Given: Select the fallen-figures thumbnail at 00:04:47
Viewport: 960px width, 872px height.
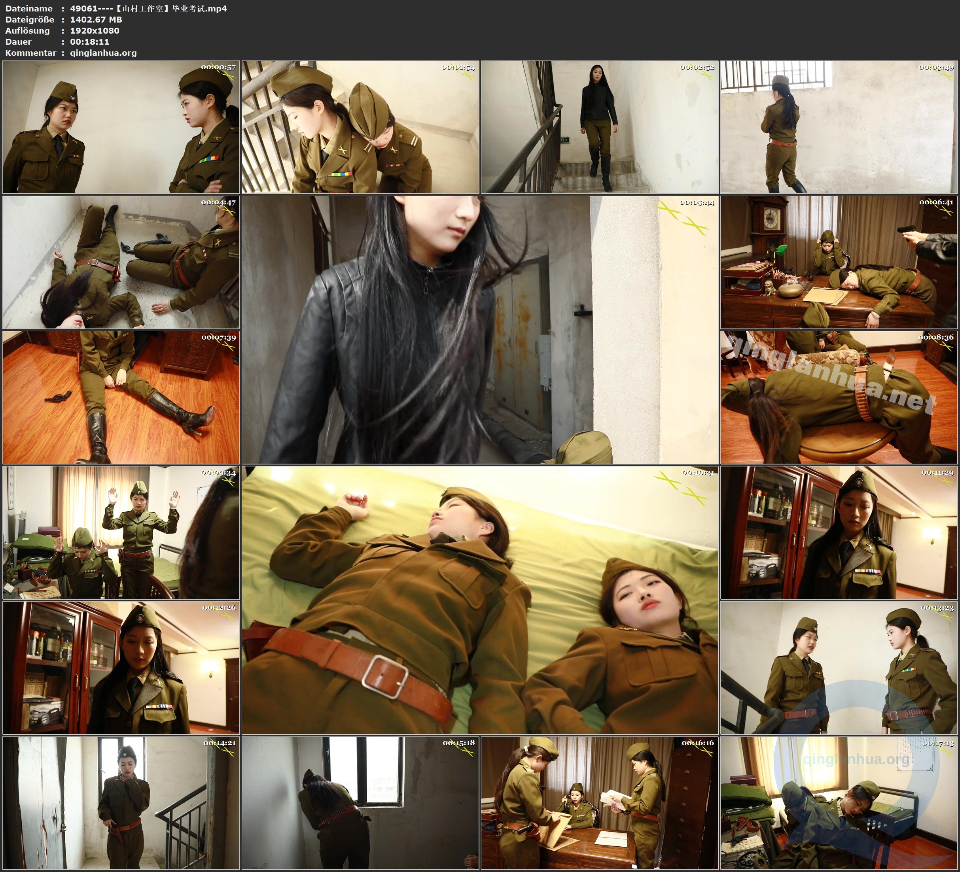Looking at the screenshot, I should tap(121, 262).
